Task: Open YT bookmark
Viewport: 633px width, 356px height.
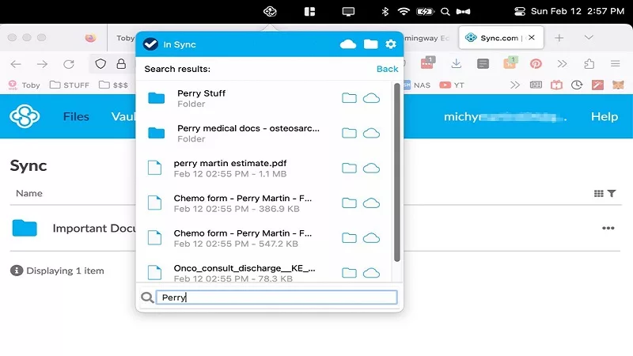Action: pos(452,85)
